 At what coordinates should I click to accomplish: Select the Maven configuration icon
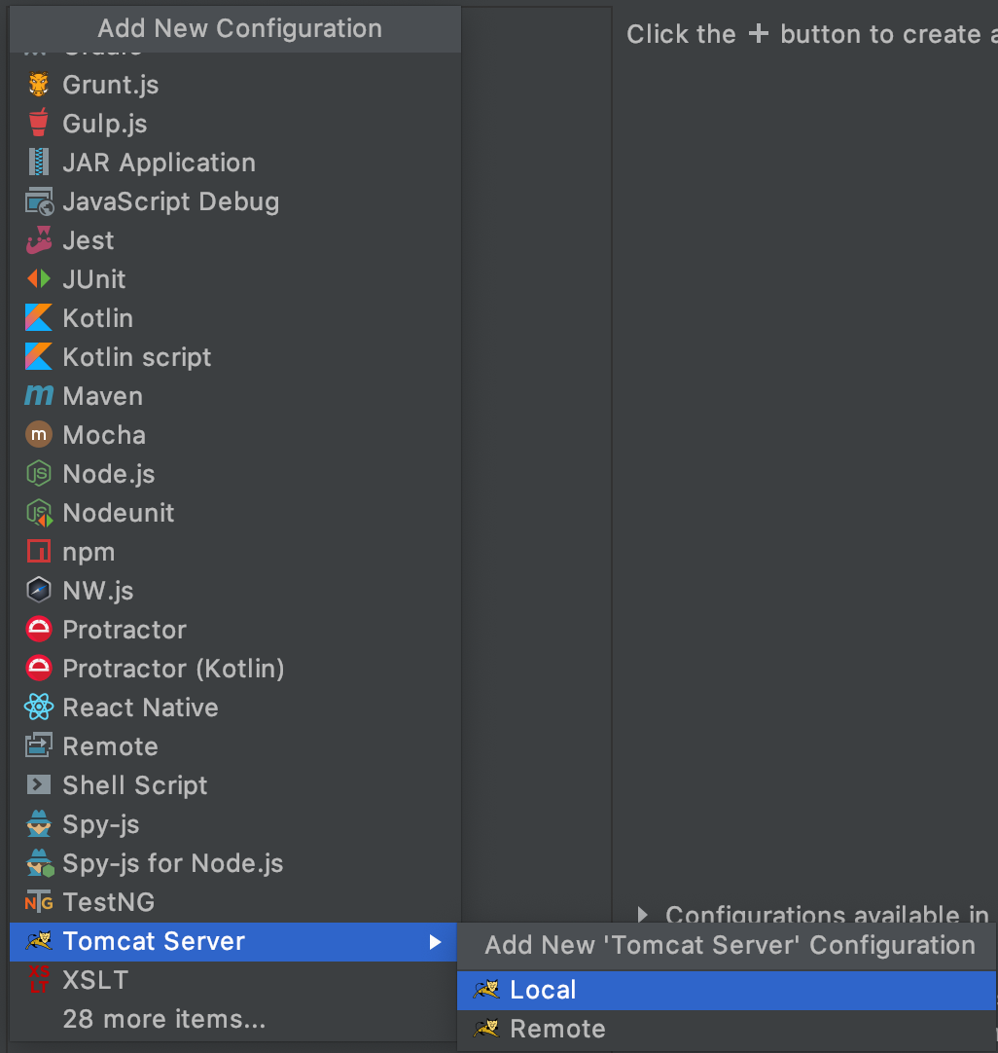37,396
